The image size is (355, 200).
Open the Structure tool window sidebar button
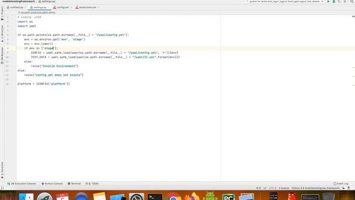coord(2,33)
